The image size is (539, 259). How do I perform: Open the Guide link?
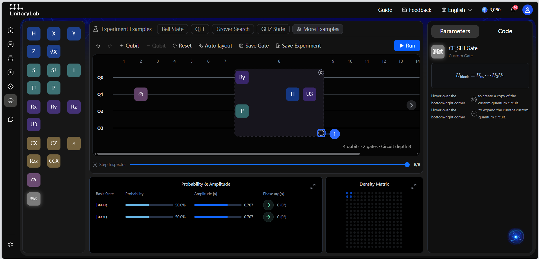(385, 10)
